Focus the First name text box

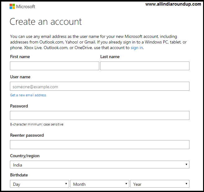point(55,66)
